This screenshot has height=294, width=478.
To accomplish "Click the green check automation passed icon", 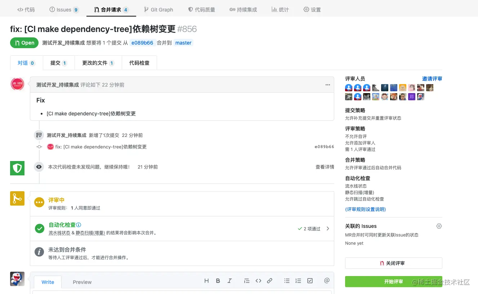I will click(39, 228).
